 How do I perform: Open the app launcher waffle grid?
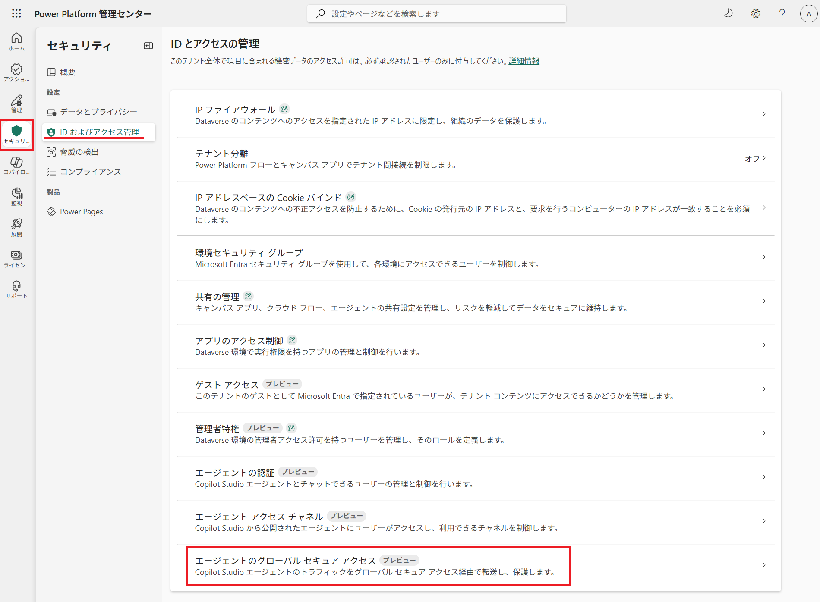click(x=16, y=14)
